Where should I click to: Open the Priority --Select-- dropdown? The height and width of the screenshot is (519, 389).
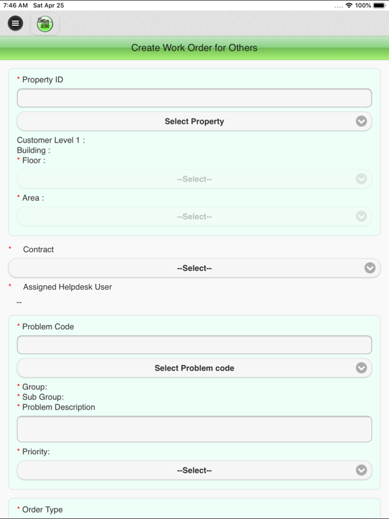pyautogui.click(x=194, y=470)
